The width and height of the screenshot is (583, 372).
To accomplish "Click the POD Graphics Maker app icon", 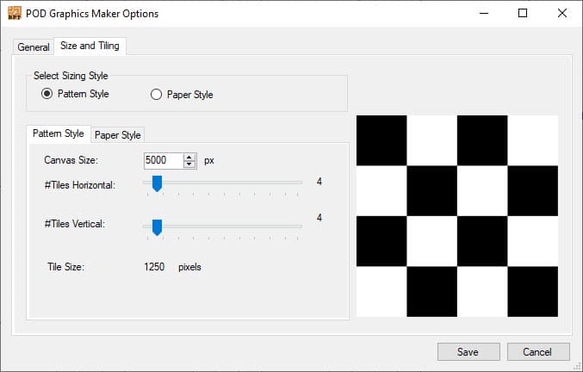I will [15, 14].
